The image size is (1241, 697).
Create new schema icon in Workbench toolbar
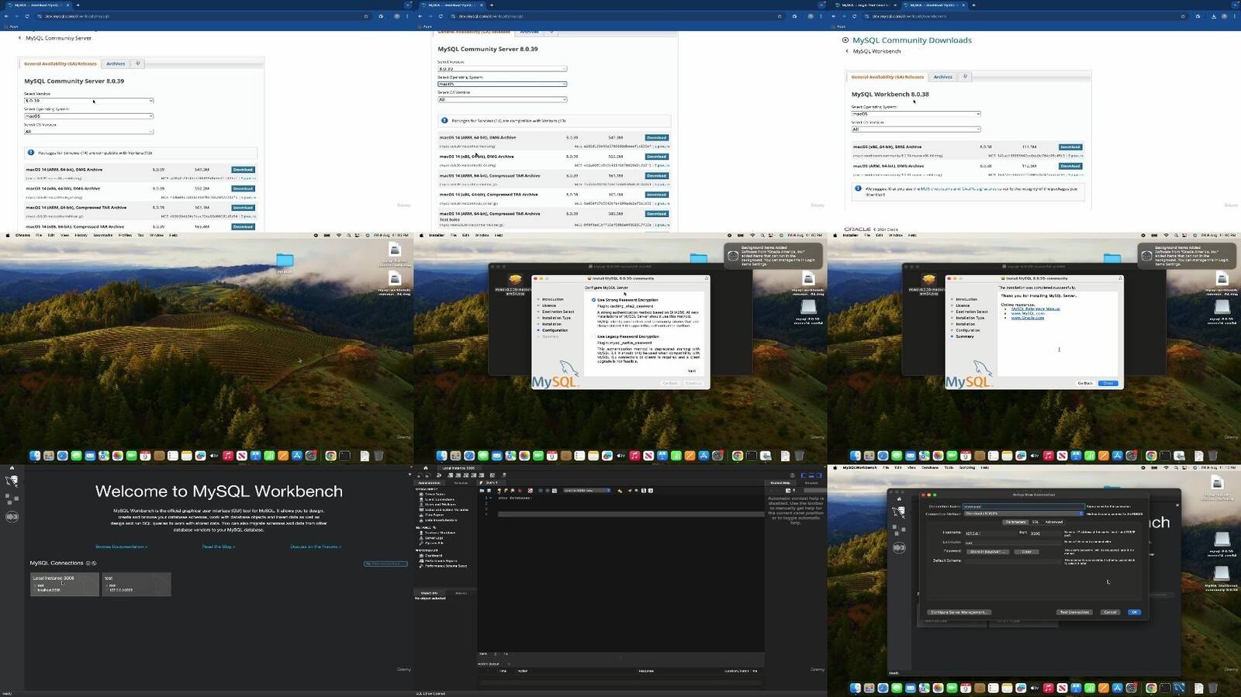tap(451, 475)
